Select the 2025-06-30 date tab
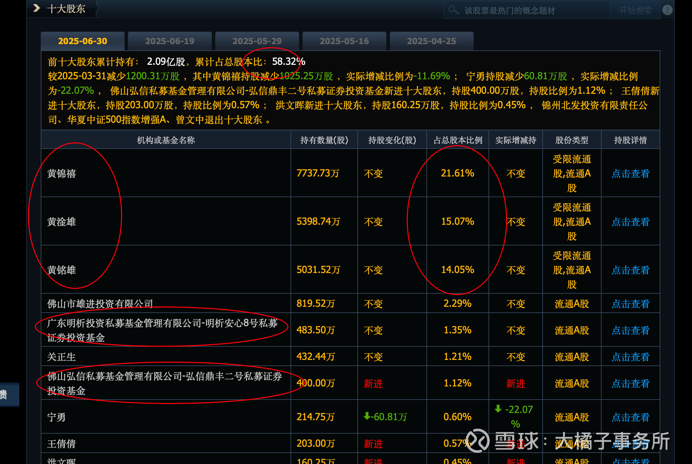This screenshot has height=464, width=692. tap(82, 41)
